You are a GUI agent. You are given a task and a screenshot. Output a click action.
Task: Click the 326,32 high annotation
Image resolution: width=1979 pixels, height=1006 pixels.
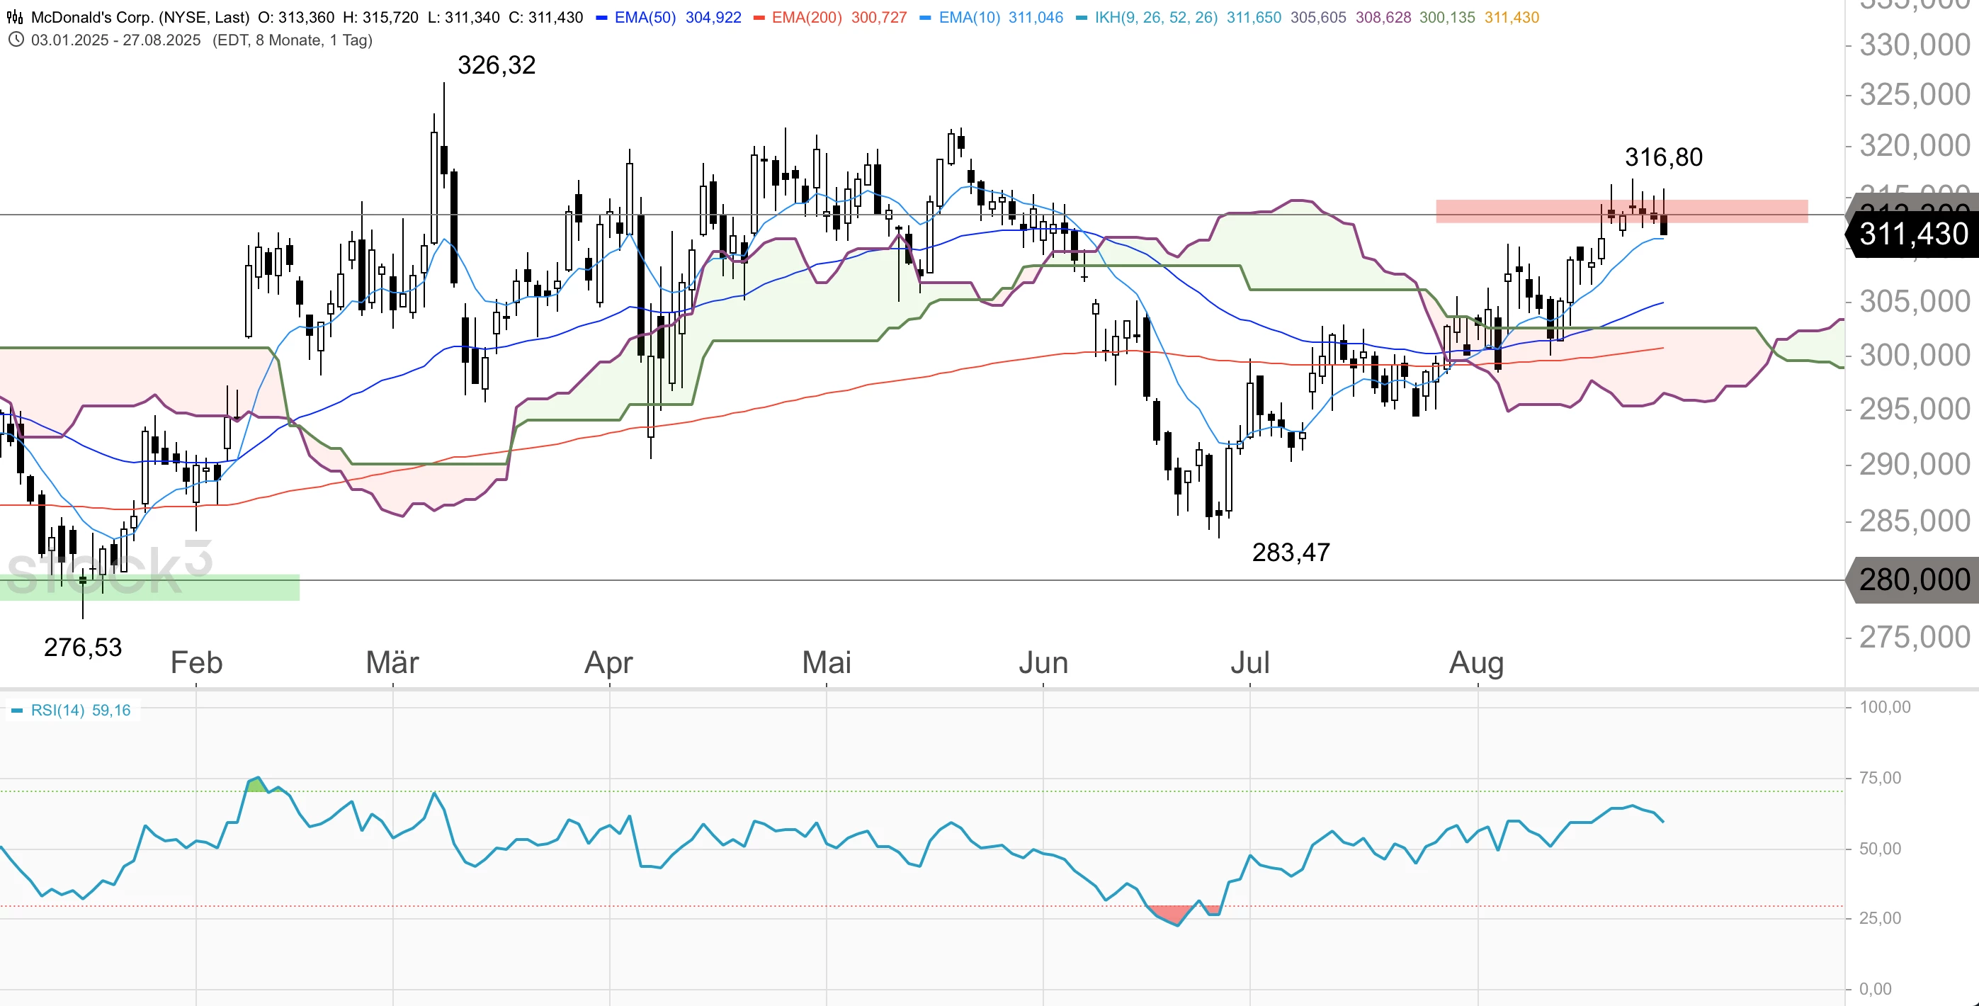click(x=497, y=65)
